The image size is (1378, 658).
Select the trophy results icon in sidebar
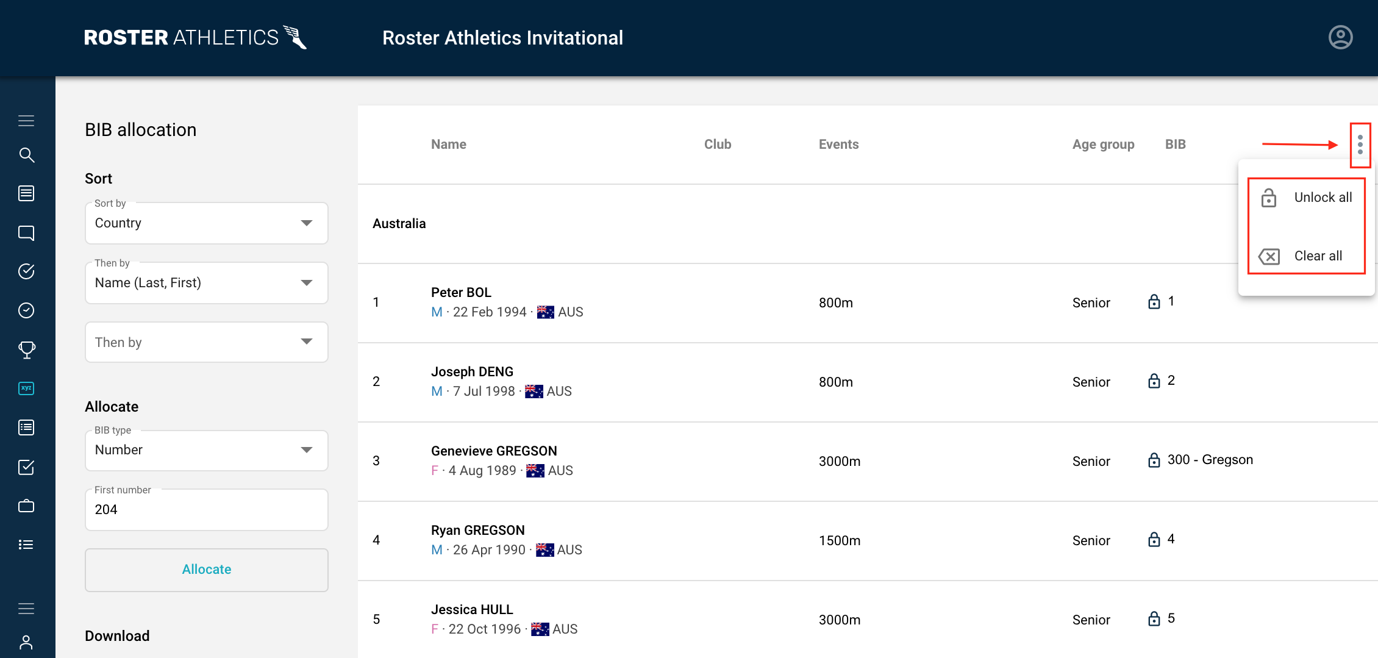pos(27,349)
